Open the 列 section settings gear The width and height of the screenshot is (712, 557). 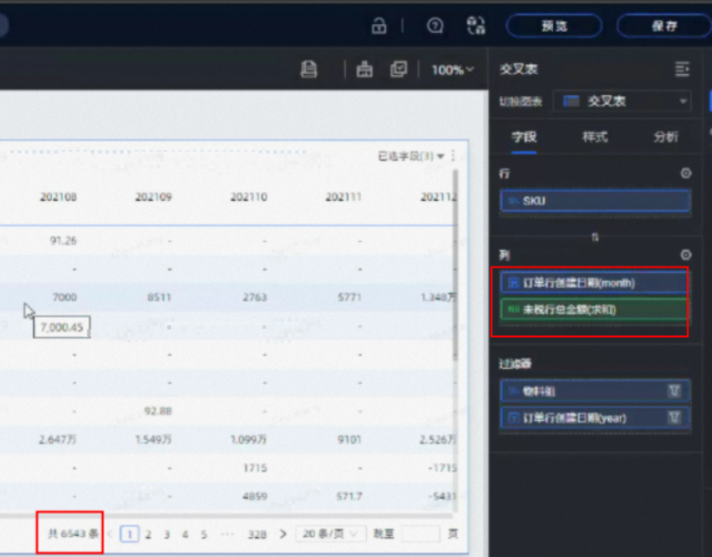click(x=686, y=255)
